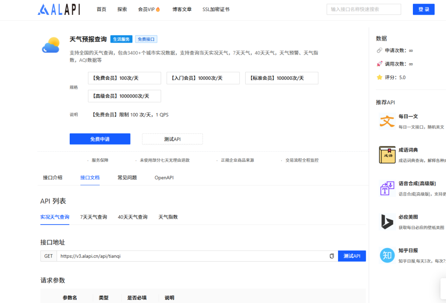The width and height of the screenshot is (446, 303).
Task: Open the 每日一文 recommended API title
Action: tap(408, 116)
